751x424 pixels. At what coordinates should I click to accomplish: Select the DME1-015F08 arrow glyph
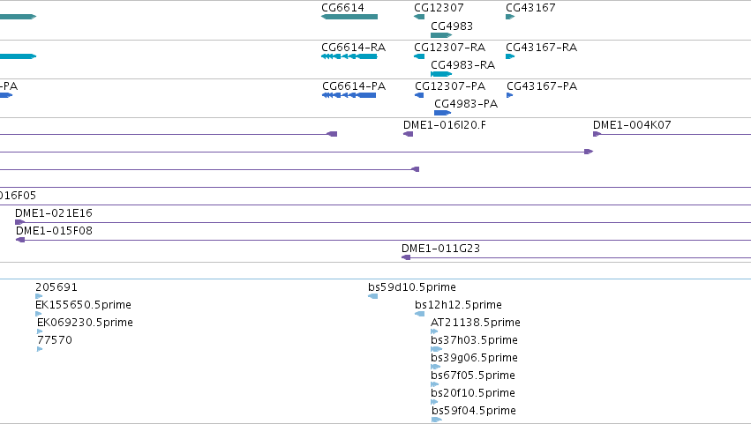tap(20, 240)
